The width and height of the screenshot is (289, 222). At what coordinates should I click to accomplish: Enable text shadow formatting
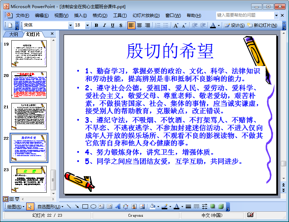click(x=121, y=25)
